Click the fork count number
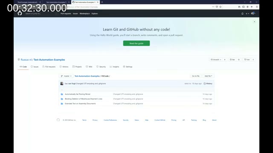Screen dimensions: 273x153 [x=253, y=59]
